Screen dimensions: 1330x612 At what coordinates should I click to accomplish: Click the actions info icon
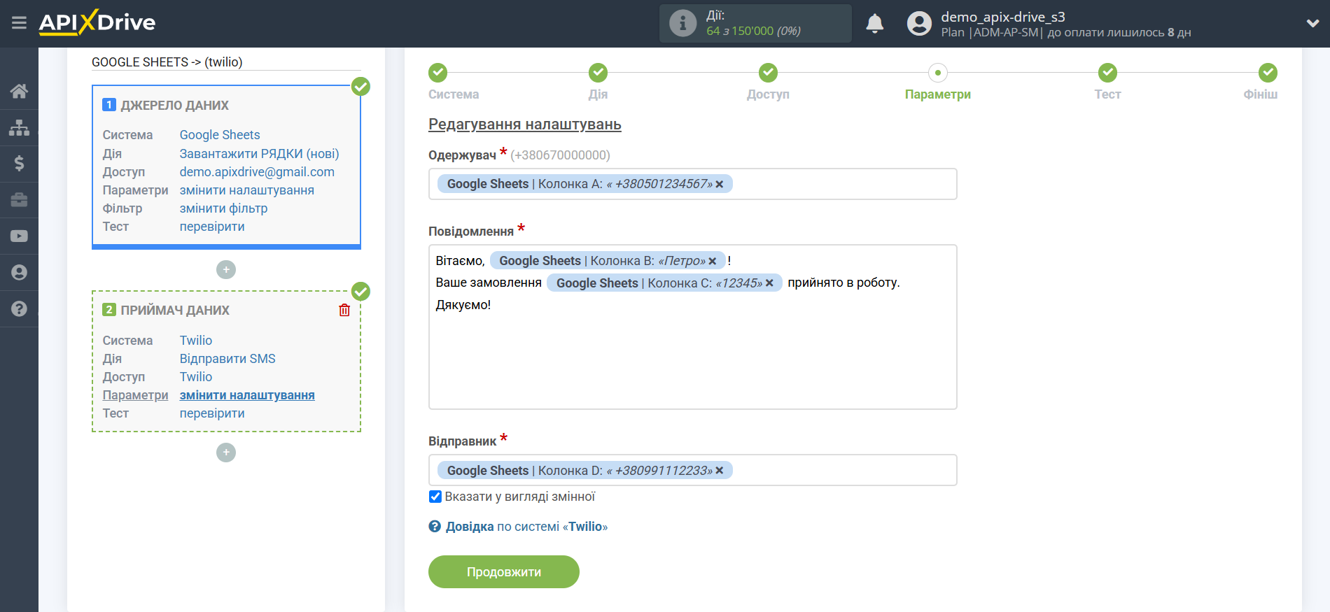pyautogui.click(x=682, y=24)
